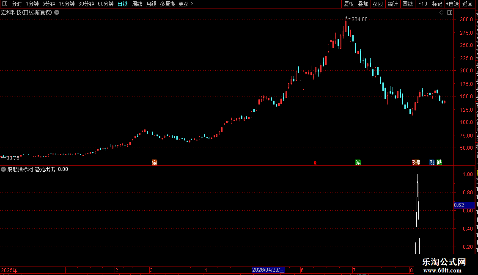Select the 日线 daily period
478x275 pixels.
123,4
